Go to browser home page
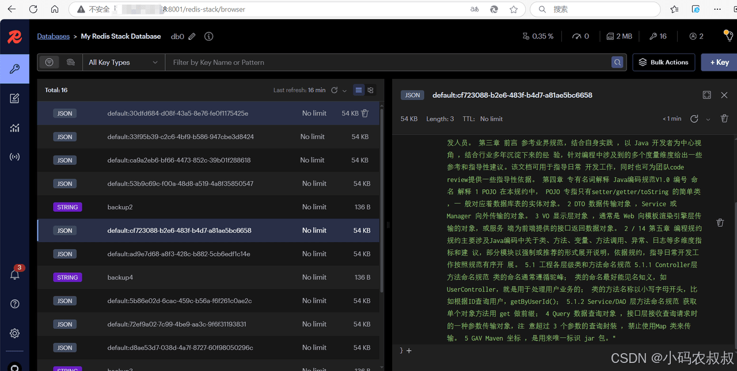 (x=55, y=9)
